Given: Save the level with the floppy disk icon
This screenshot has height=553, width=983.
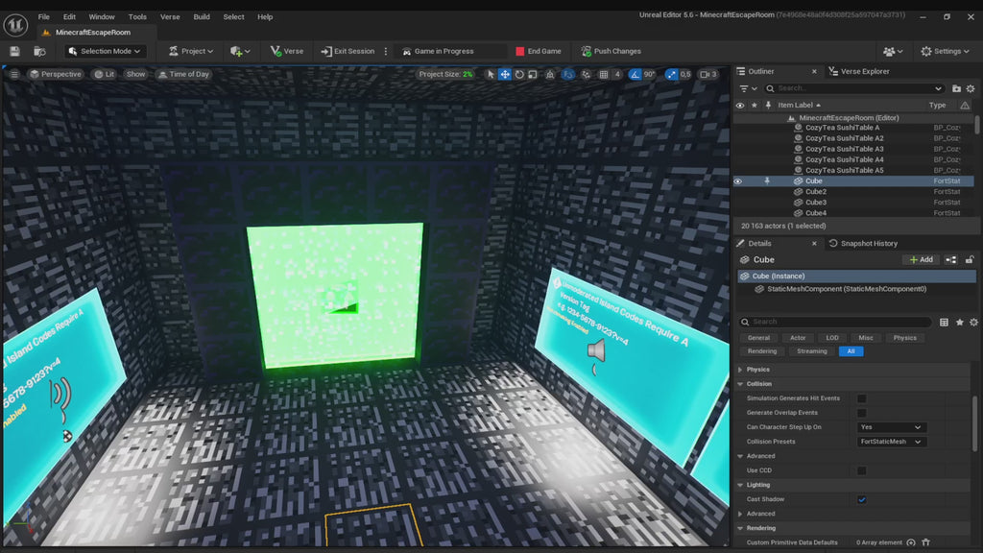Looking at the screenshot, I should coord(15,52).
